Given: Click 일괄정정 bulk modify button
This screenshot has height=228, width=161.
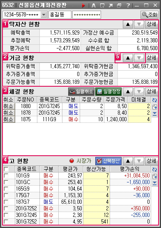Looking at the screenshot, I should coord(108,92).
